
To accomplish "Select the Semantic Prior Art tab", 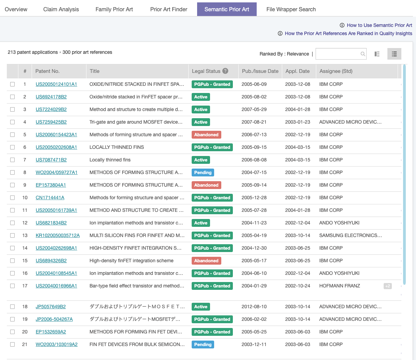I will coord(227,9).
